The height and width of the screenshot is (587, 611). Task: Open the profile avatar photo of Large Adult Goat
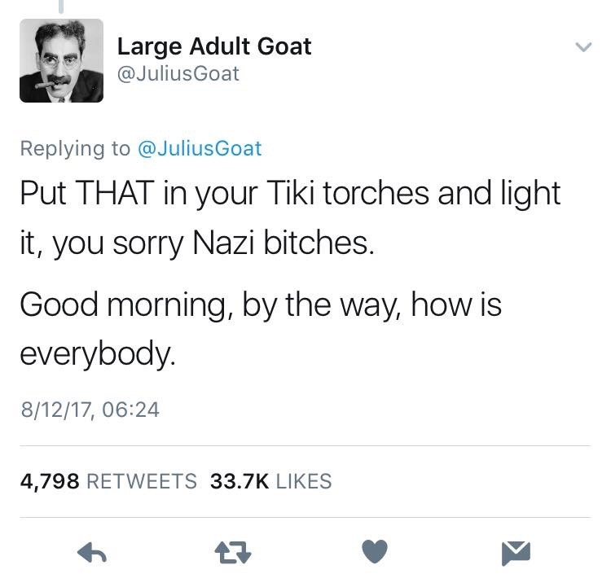62,61
